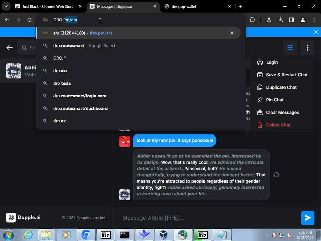Pick the dro tesla suggestion

[138, 83]
